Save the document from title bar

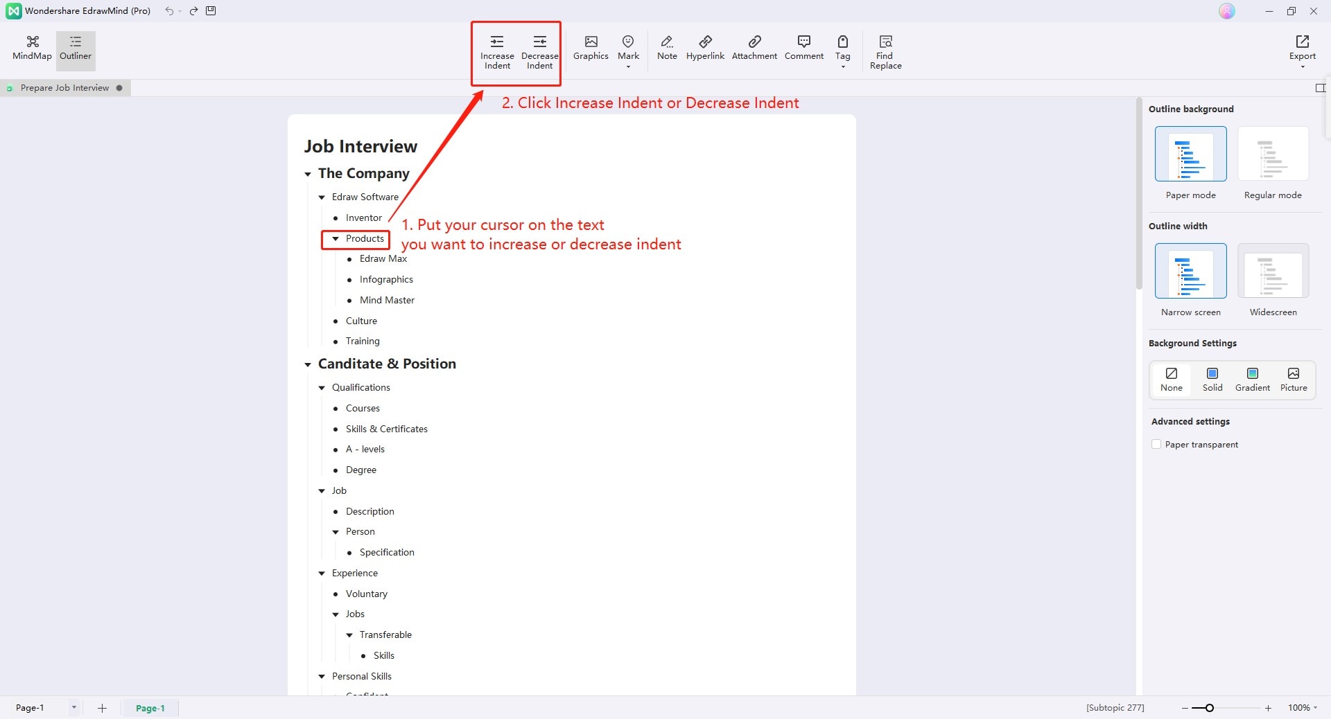pos(211,11)
